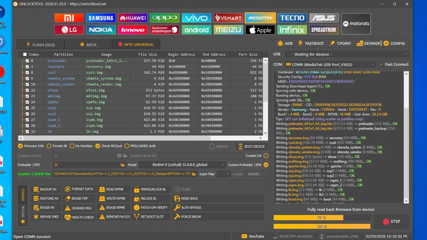Click the log panel scrollbar
Viewport: 427px width, 240px height.
coord(406,137)
